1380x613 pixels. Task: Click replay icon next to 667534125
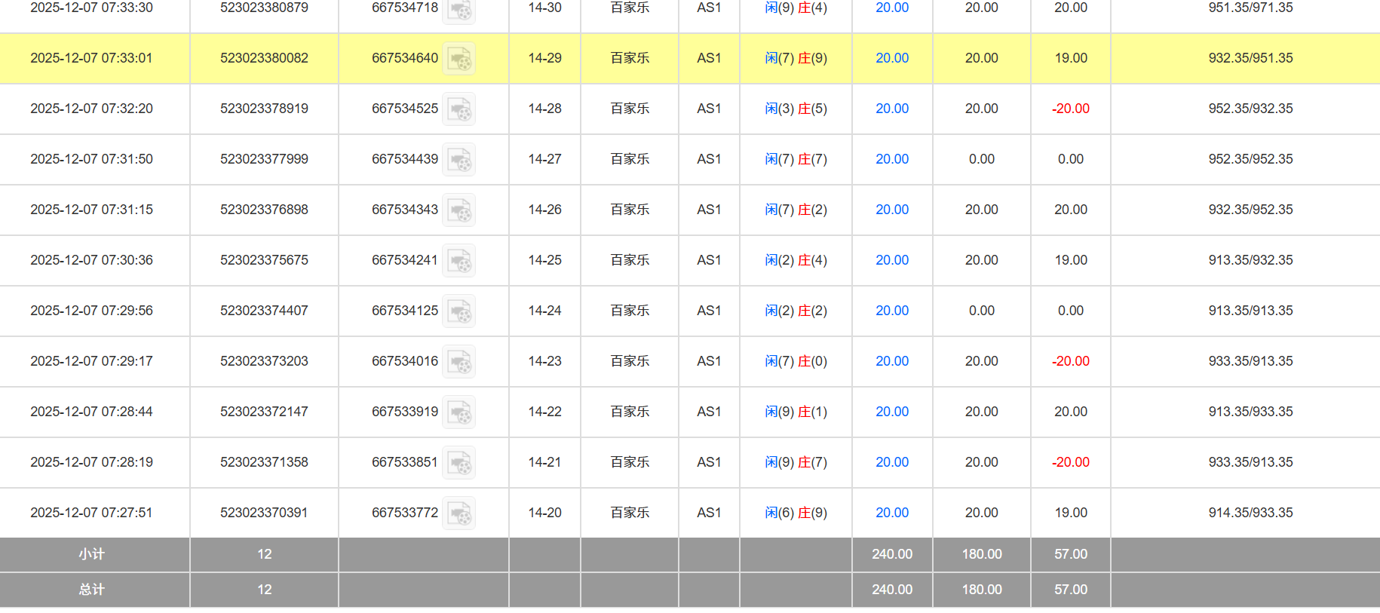458,311
